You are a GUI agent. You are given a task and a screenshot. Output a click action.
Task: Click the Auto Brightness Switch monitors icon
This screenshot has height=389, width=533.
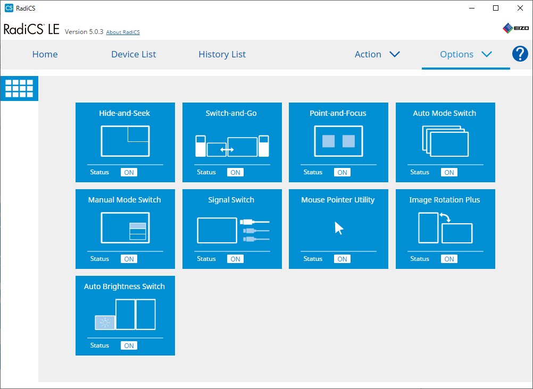125,314
